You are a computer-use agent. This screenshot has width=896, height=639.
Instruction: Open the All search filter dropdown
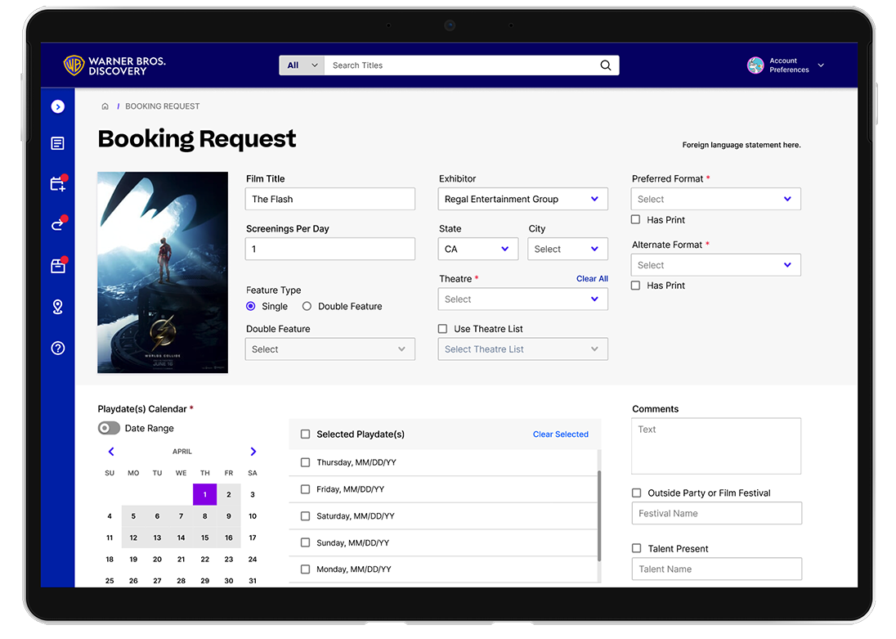pyautogui.click(x=302, y=65)
